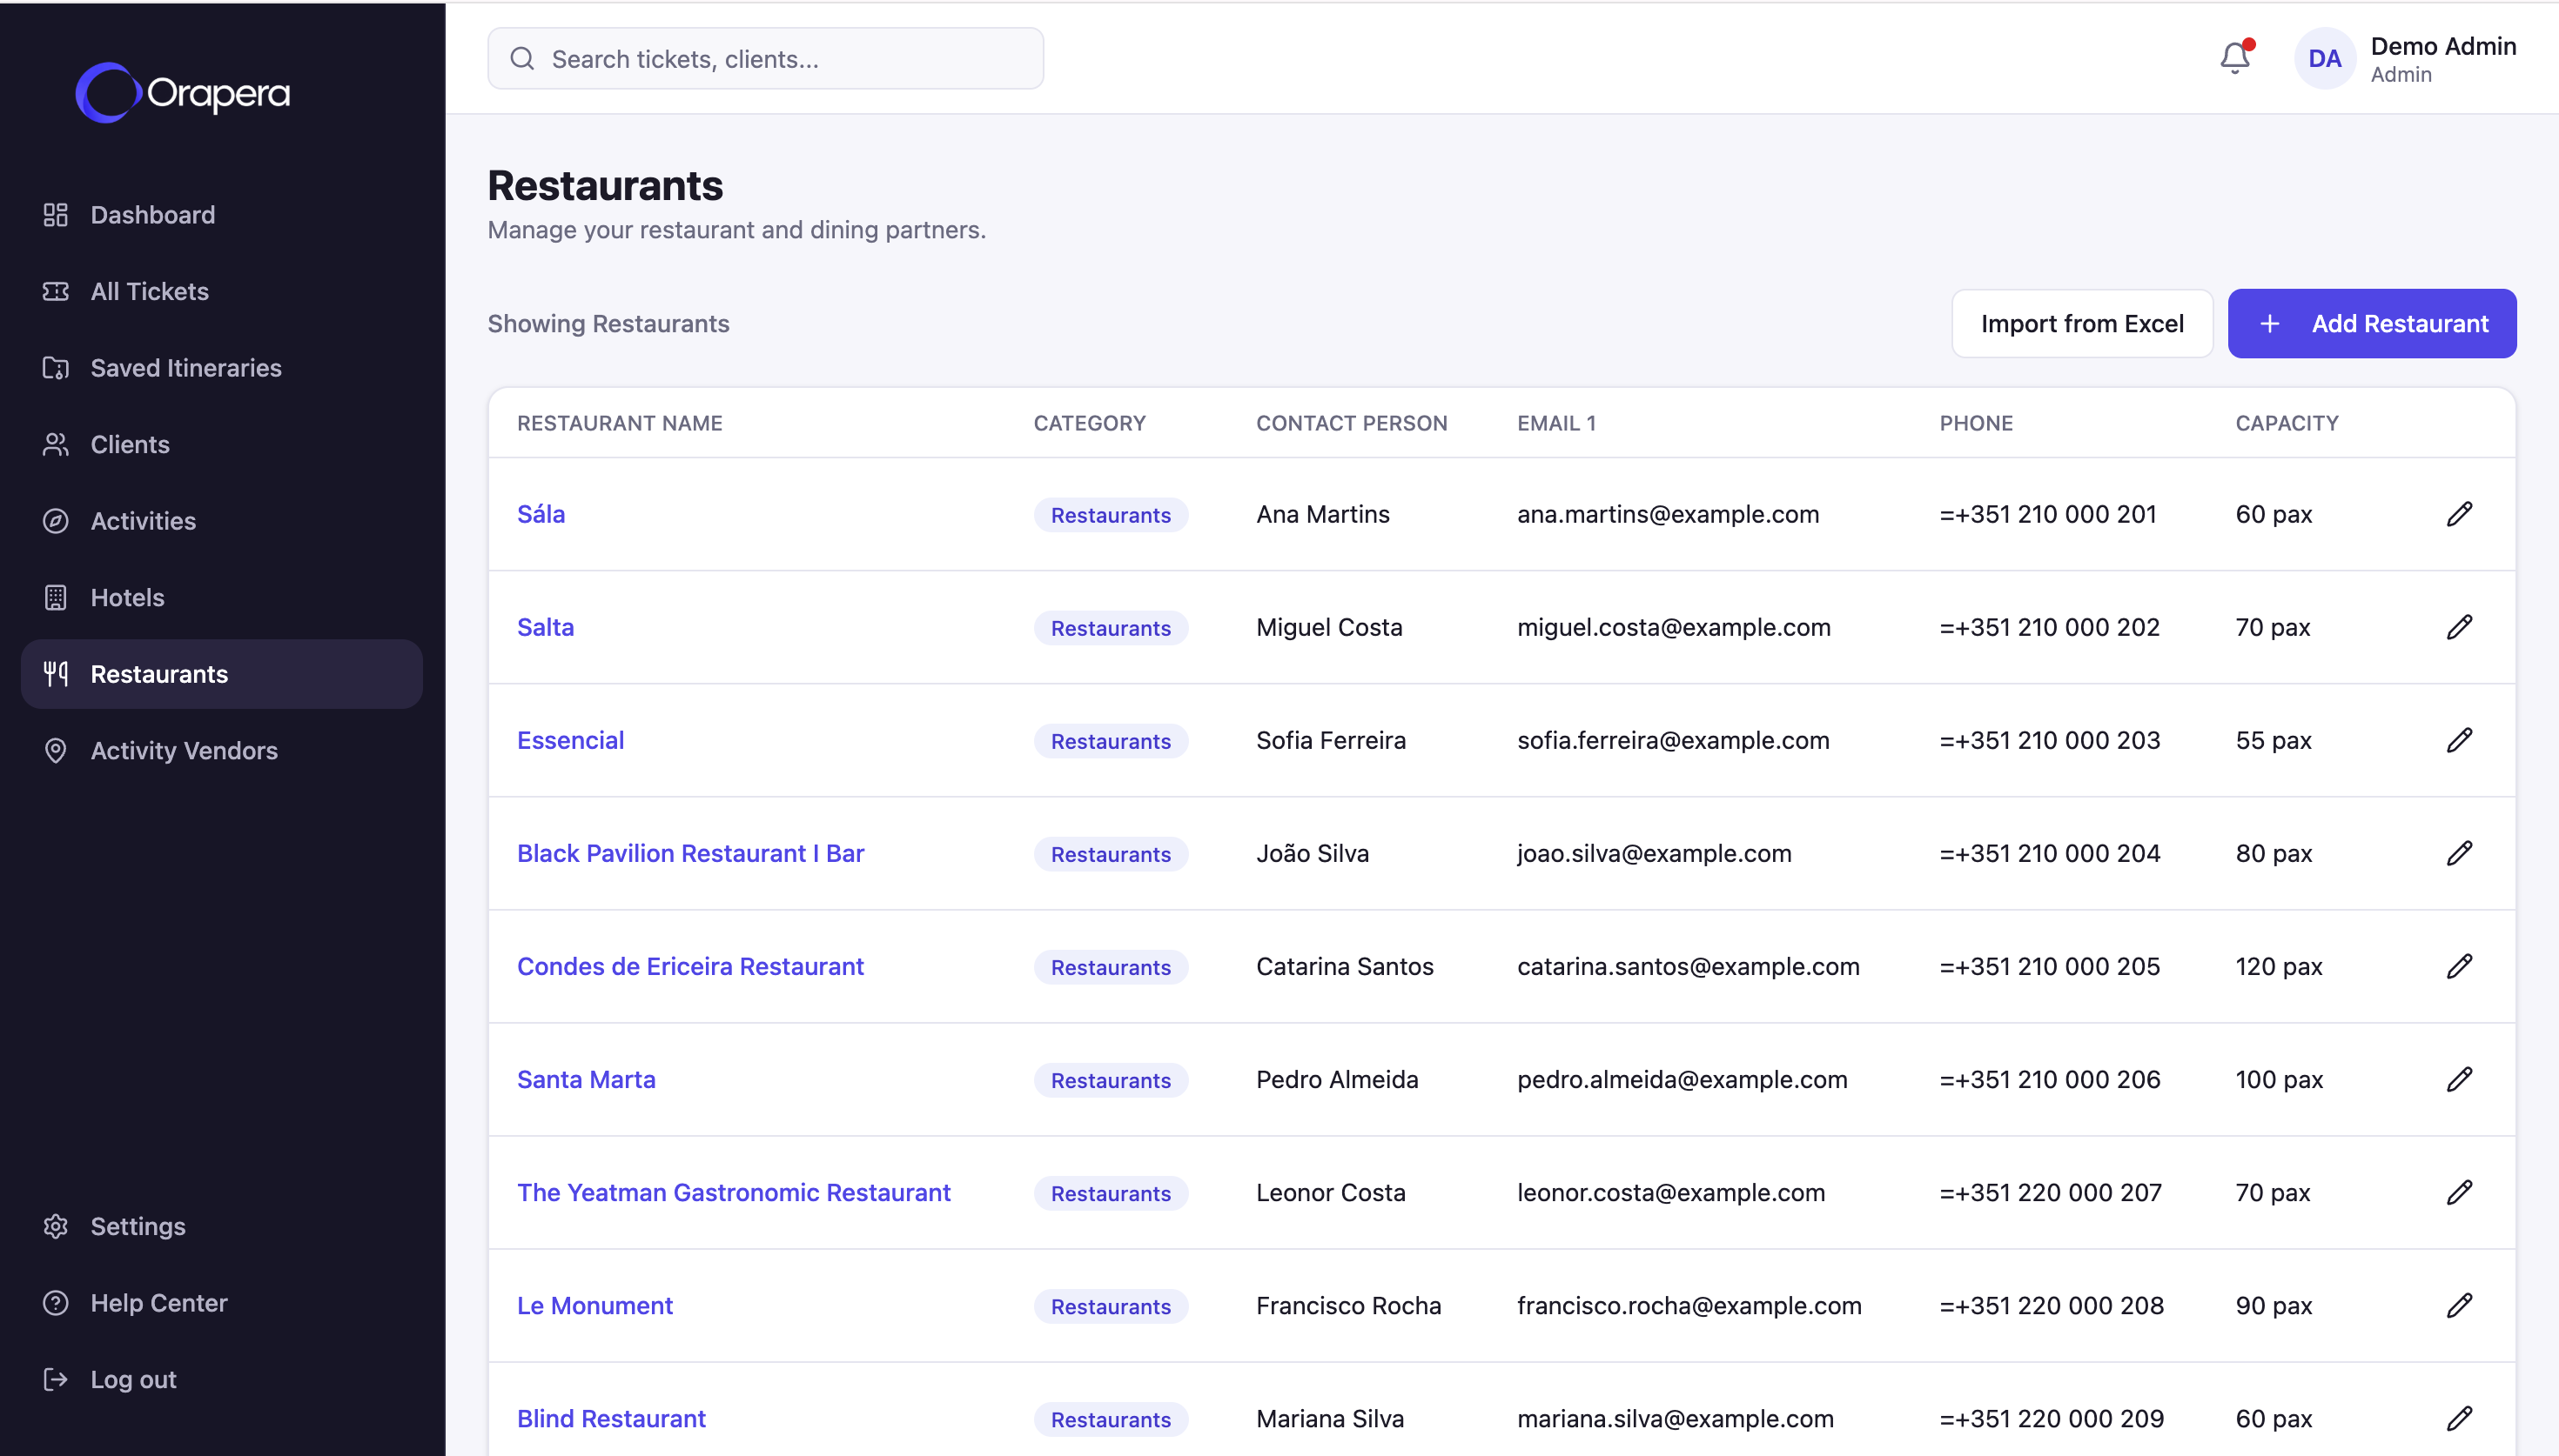The width and height of the screenshot is (2559, 1456).
Task: Click the edit pencil for Santa Marta
Action: [2459, 1079]
